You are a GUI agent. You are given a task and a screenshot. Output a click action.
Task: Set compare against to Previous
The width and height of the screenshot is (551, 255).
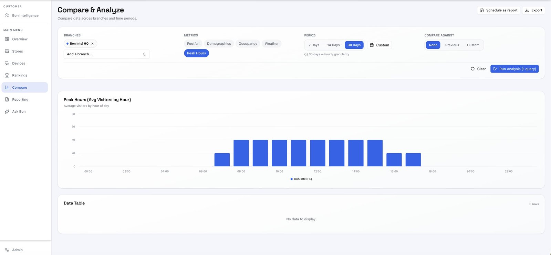[x=452, y=45]
